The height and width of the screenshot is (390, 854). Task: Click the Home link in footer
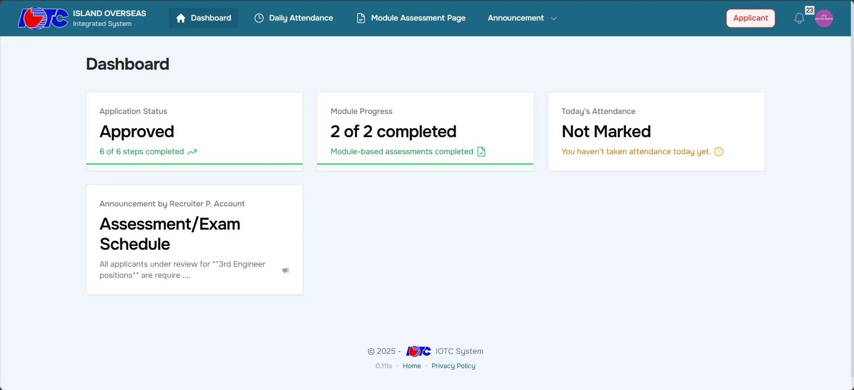[x=411, y=366]
